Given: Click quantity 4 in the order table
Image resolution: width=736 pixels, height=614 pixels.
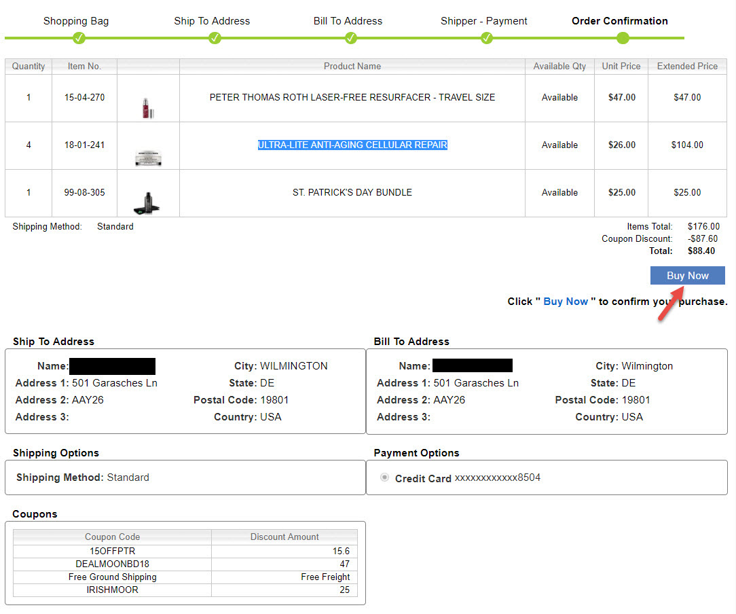Looking at the screenshot, I should coord(29,145).
